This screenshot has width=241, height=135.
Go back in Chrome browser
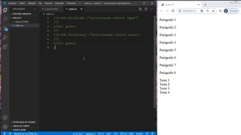click(162, 11)
